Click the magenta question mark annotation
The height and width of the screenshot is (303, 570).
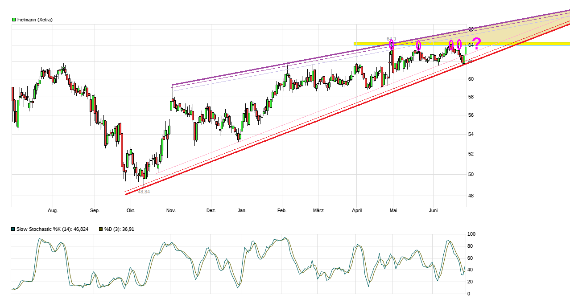[476, 44]
